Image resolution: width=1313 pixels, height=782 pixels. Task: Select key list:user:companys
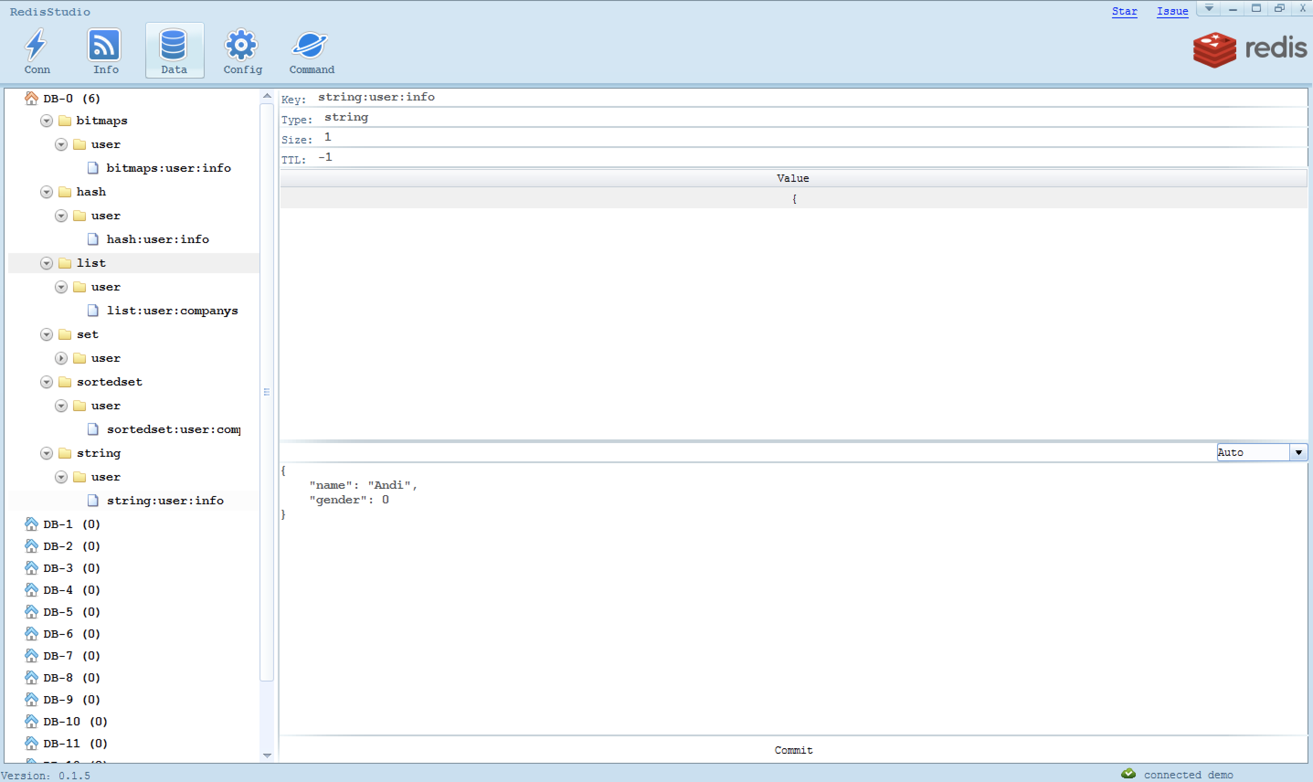pyautogui.click(x=172, y=310)
